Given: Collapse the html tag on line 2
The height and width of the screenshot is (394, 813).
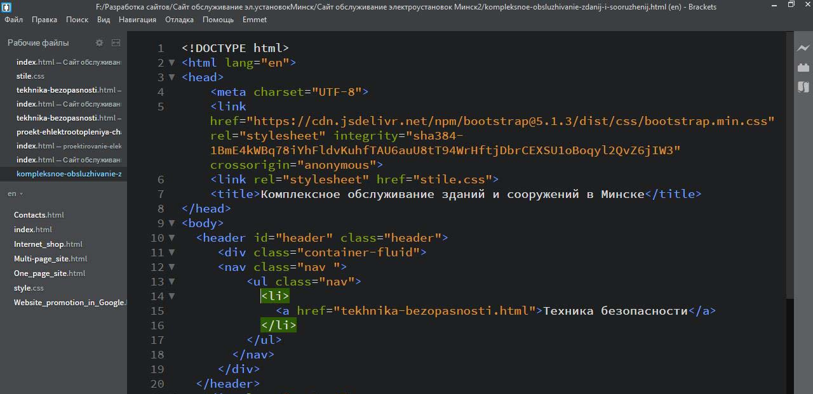Looking at the screenshot, I should click(x=171, y=63).
